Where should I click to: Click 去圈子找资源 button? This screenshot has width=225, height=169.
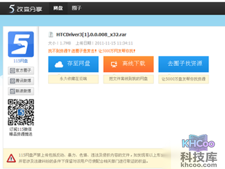coord(184,64)
